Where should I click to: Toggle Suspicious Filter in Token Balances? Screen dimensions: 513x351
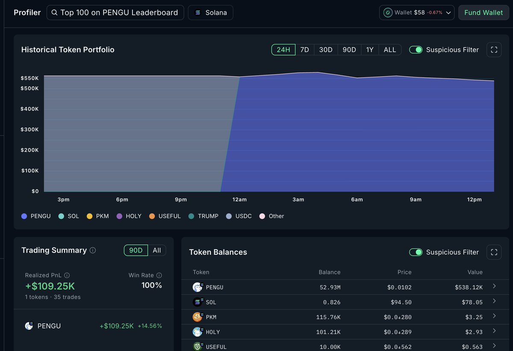416,252
